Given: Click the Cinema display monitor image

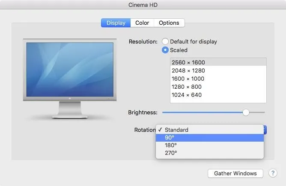Looking at the screenshot, I should (70, 78).
